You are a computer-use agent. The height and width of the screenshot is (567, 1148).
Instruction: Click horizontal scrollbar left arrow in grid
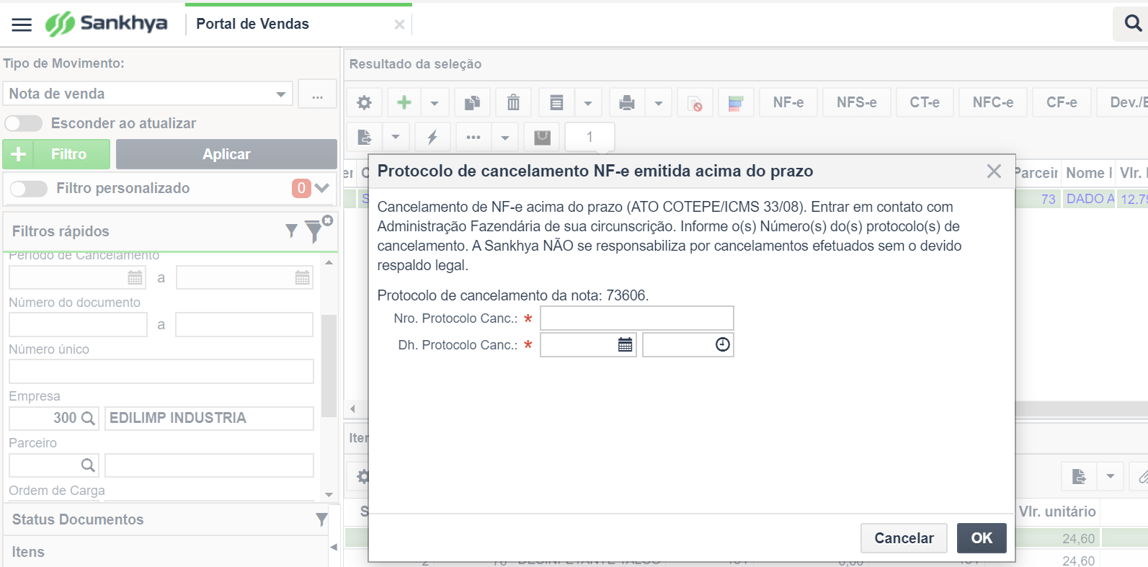(x=353, y=409)
